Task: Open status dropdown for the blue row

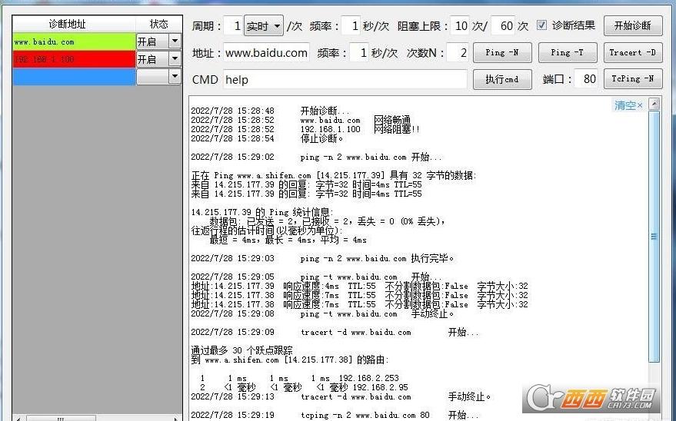Action: pyautogui.click(x=175, y=77)
